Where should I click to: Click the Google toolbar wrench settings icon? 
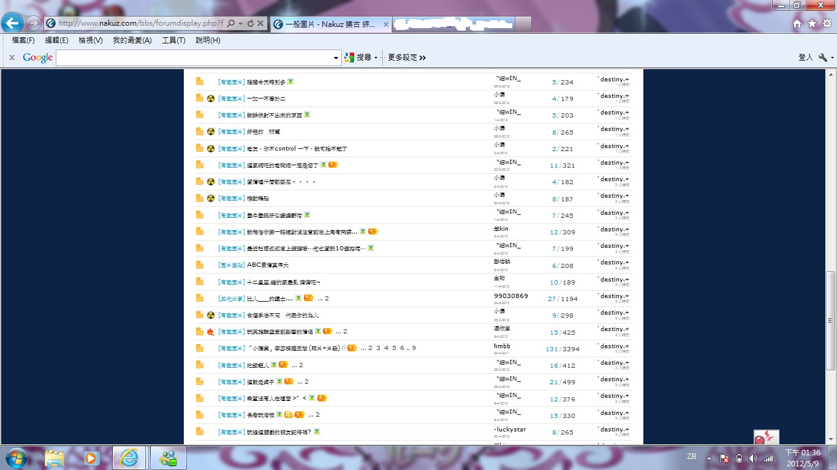pyautogui.click(x=822, y=57)
